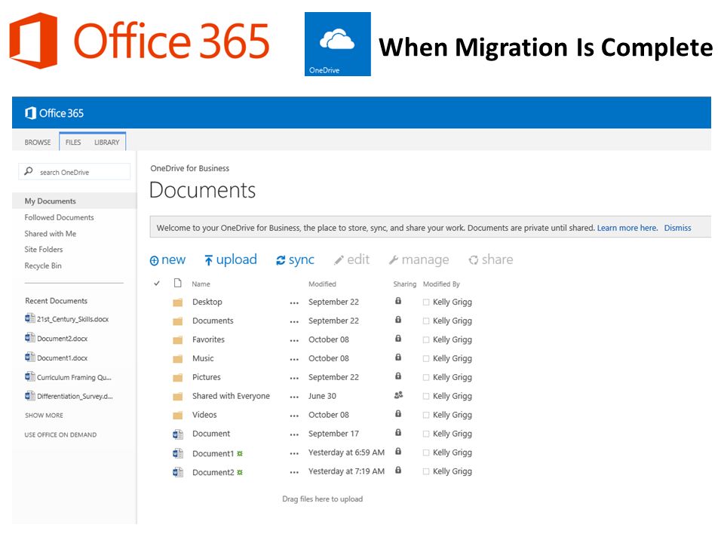Click the OneDrive cloud tile icon
The image size is (724, 543).
pyautogui.click(x=338, y=44)
